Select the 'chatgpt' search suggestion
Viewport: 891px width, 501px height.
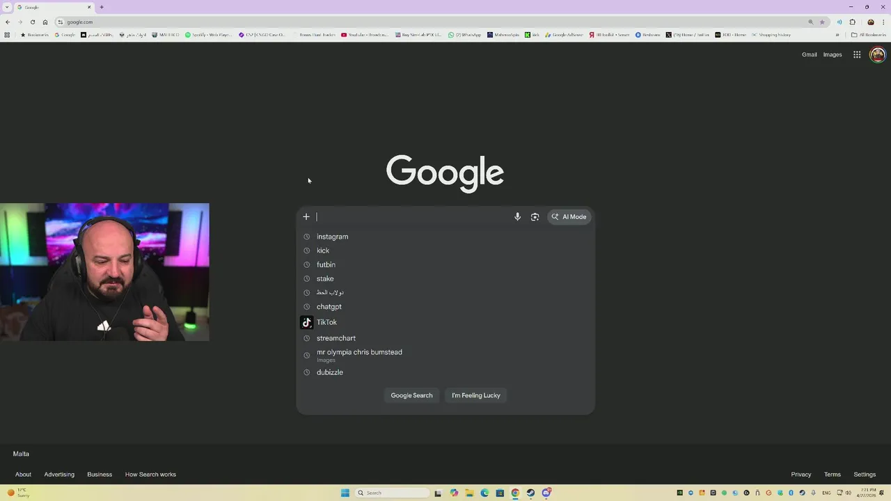click(x=445, y=306)
